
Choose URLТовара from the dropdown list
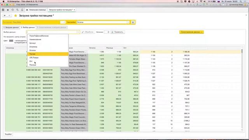click(48, 58)
